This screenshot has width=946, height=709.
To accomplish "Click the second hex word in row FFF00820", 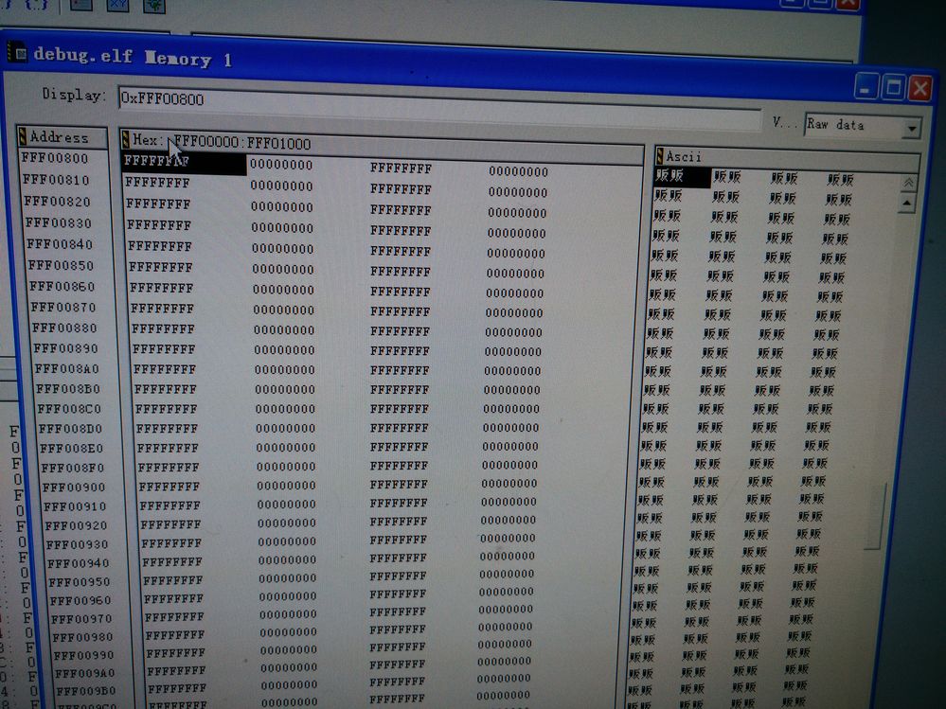I will coord(282,206).
